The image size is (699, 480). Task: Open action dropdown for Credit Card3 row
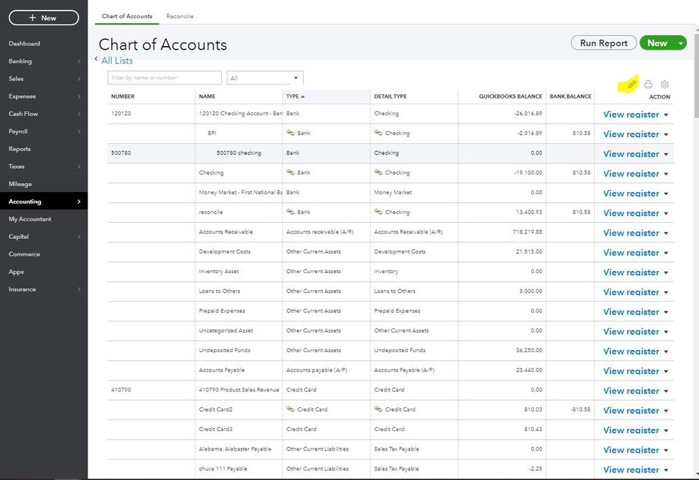tap(666, 430)
